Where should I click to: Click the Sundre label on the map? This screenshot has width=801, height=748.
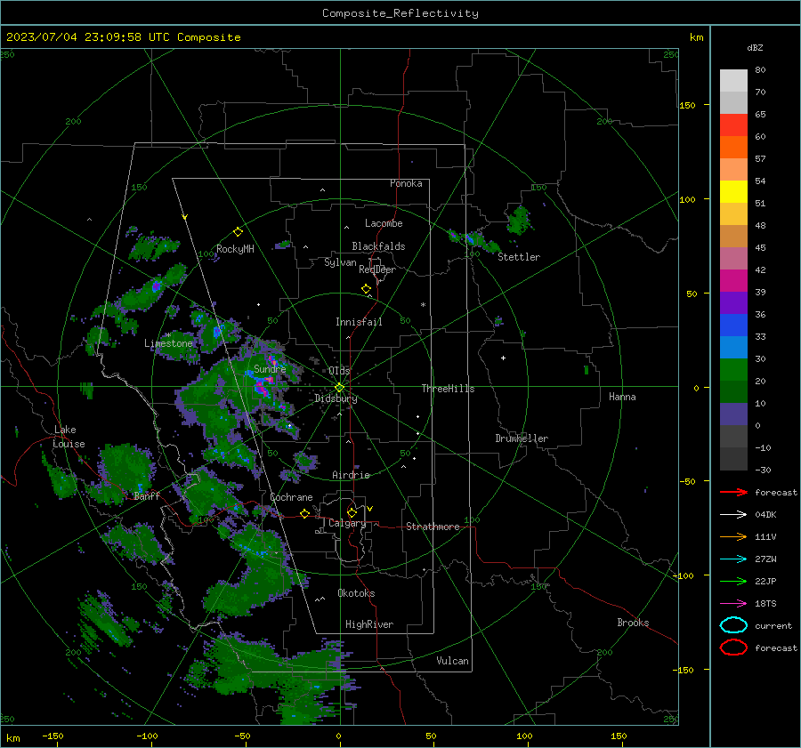(x=270, y=368)
